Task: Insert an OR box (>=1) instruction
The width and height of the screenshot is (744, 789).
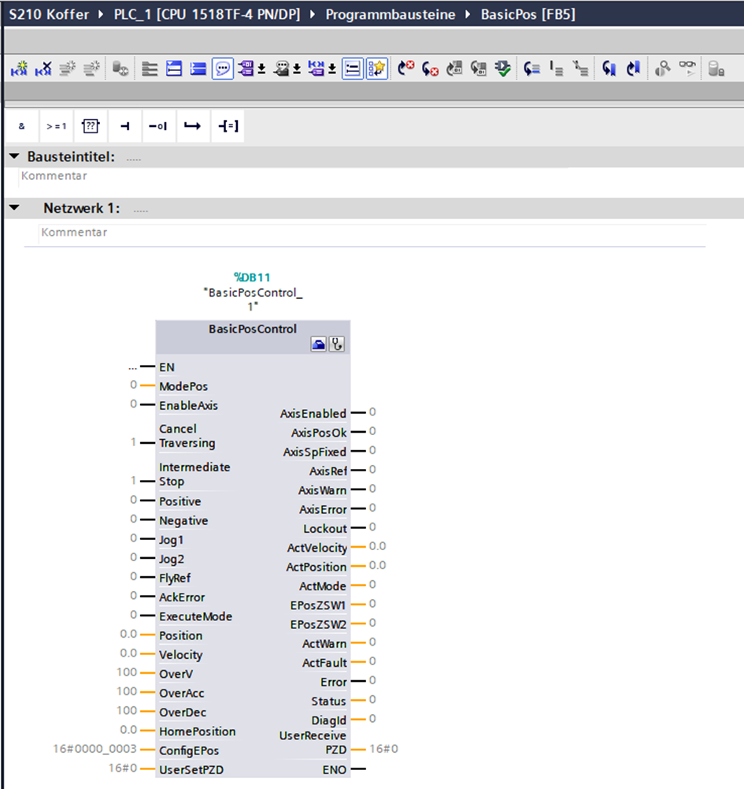Action: 56,126
